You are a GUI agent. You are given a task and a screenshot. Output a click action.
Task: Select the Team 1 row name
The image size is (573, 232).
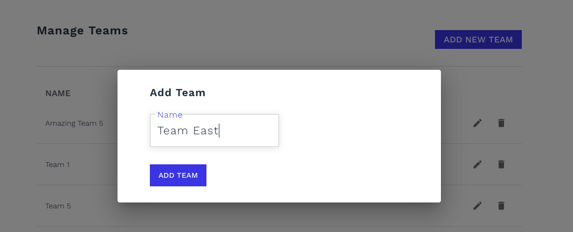point(57,165)
